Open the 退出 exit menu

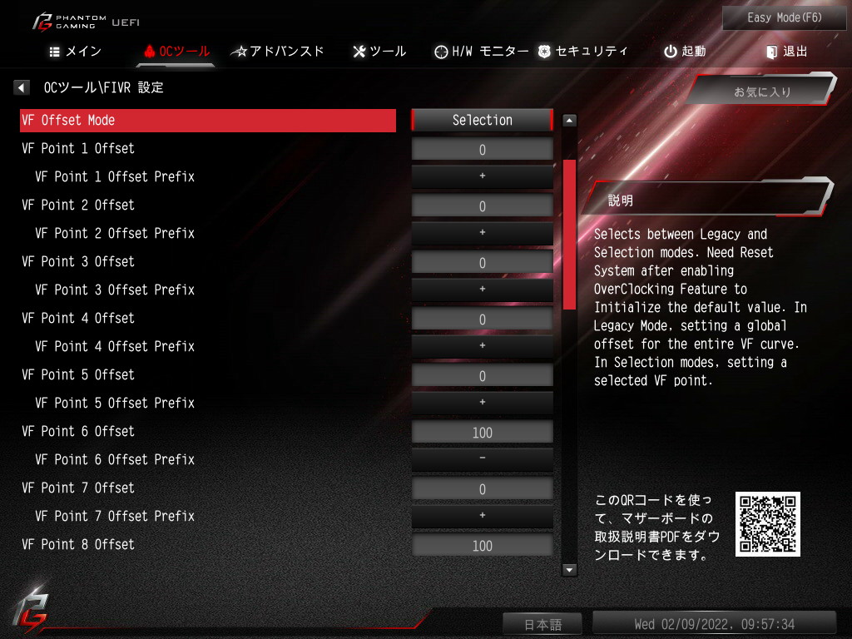coord(787,52)
